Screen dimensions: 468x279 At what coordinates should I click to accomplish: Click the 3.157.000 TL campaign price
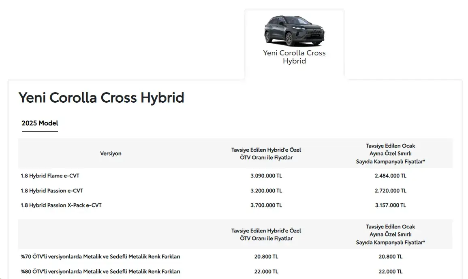point(390,205)
